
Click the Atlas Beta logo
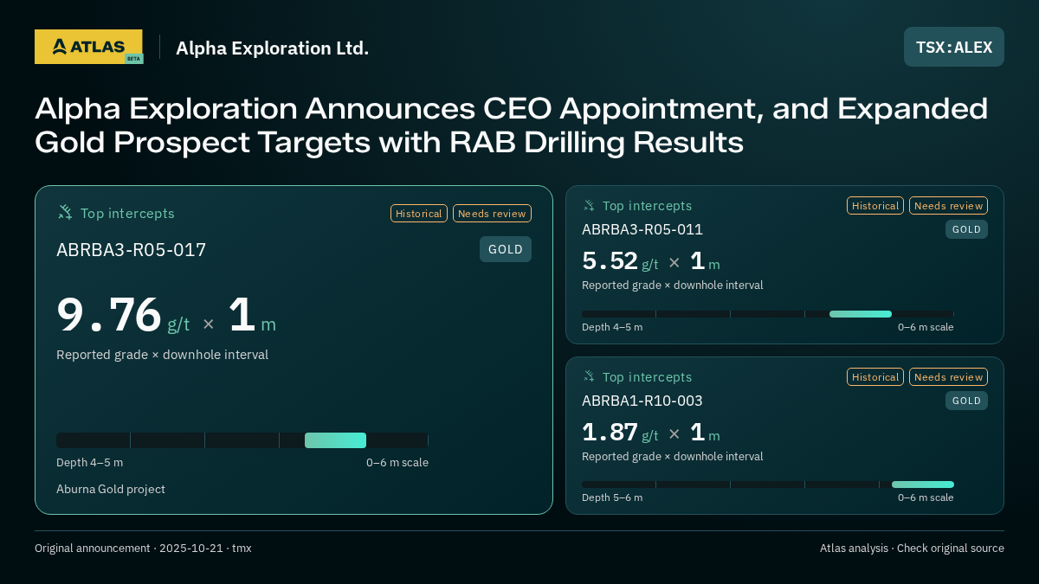(88, 47)
